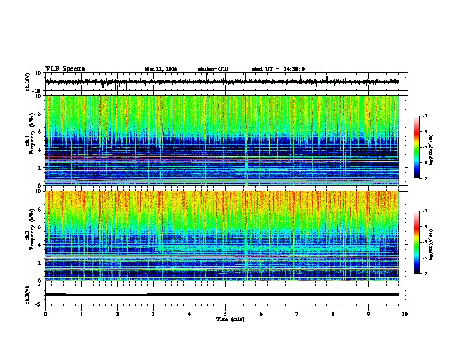Open the ch.1 spectrogram color scale bar
The height and width of the screenshot is (352, 456).
(416, 147)
